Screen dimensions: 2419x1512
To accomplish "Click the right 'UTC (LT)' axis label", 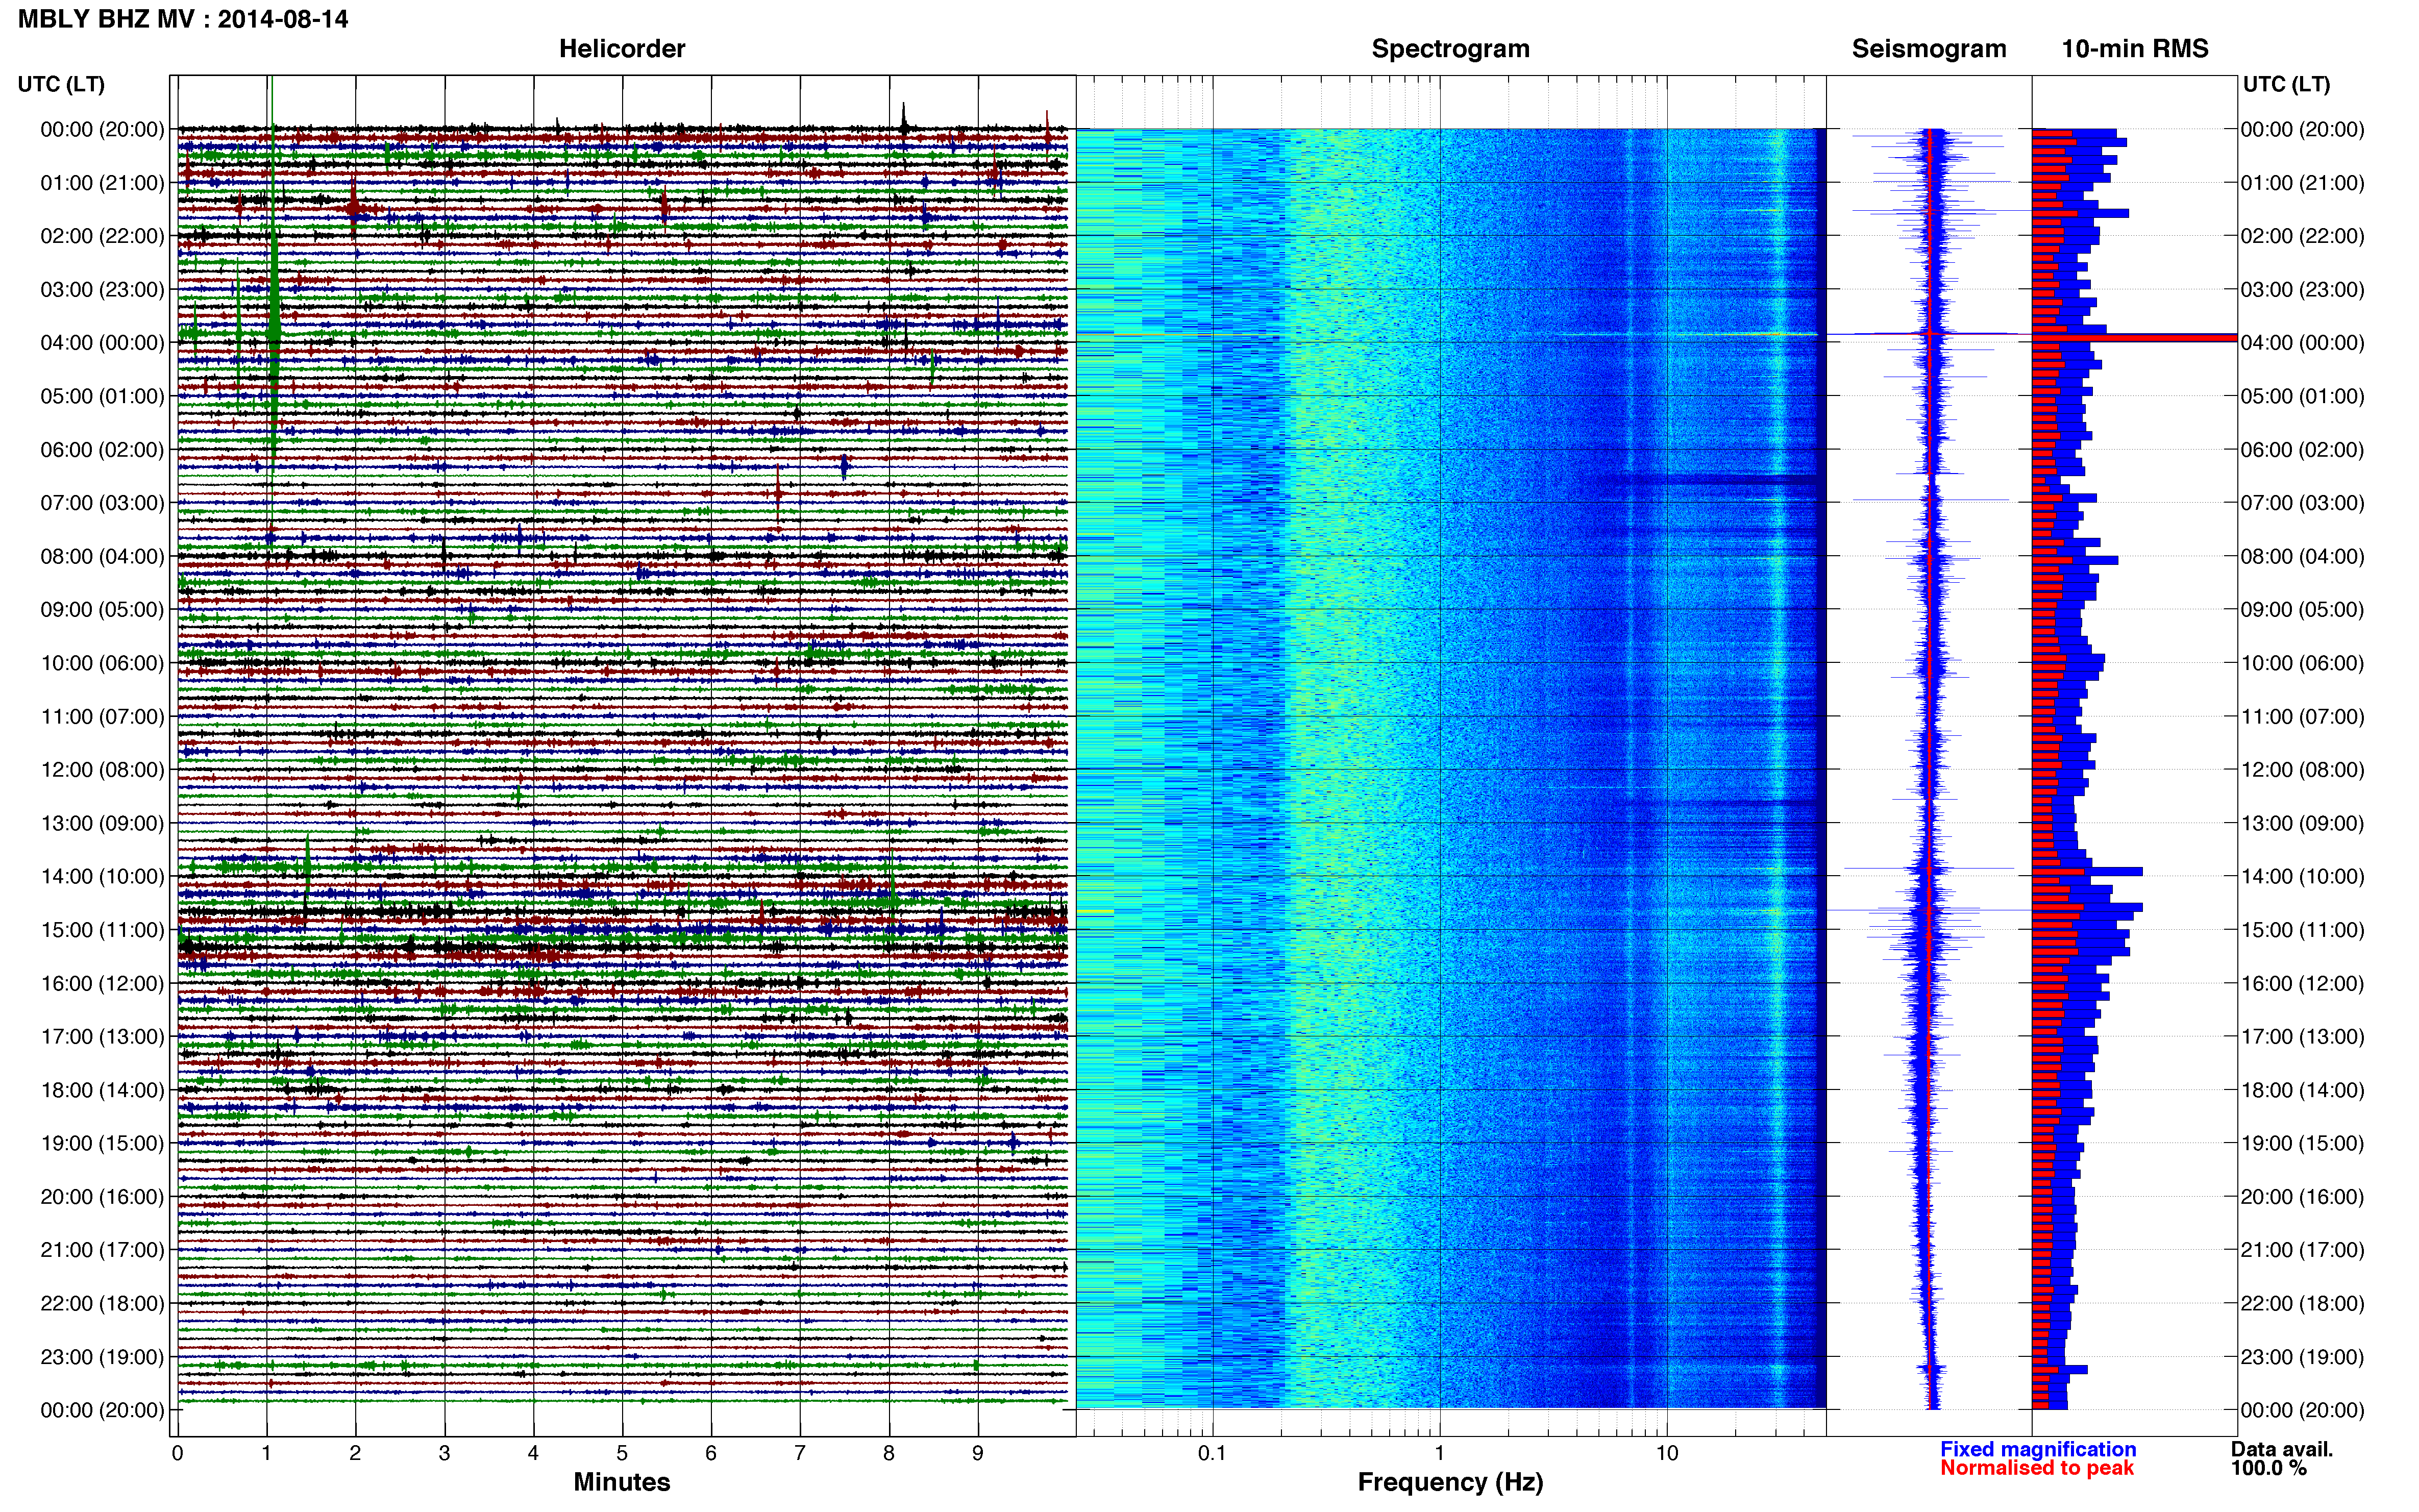I will click(x=2286, y=84).
